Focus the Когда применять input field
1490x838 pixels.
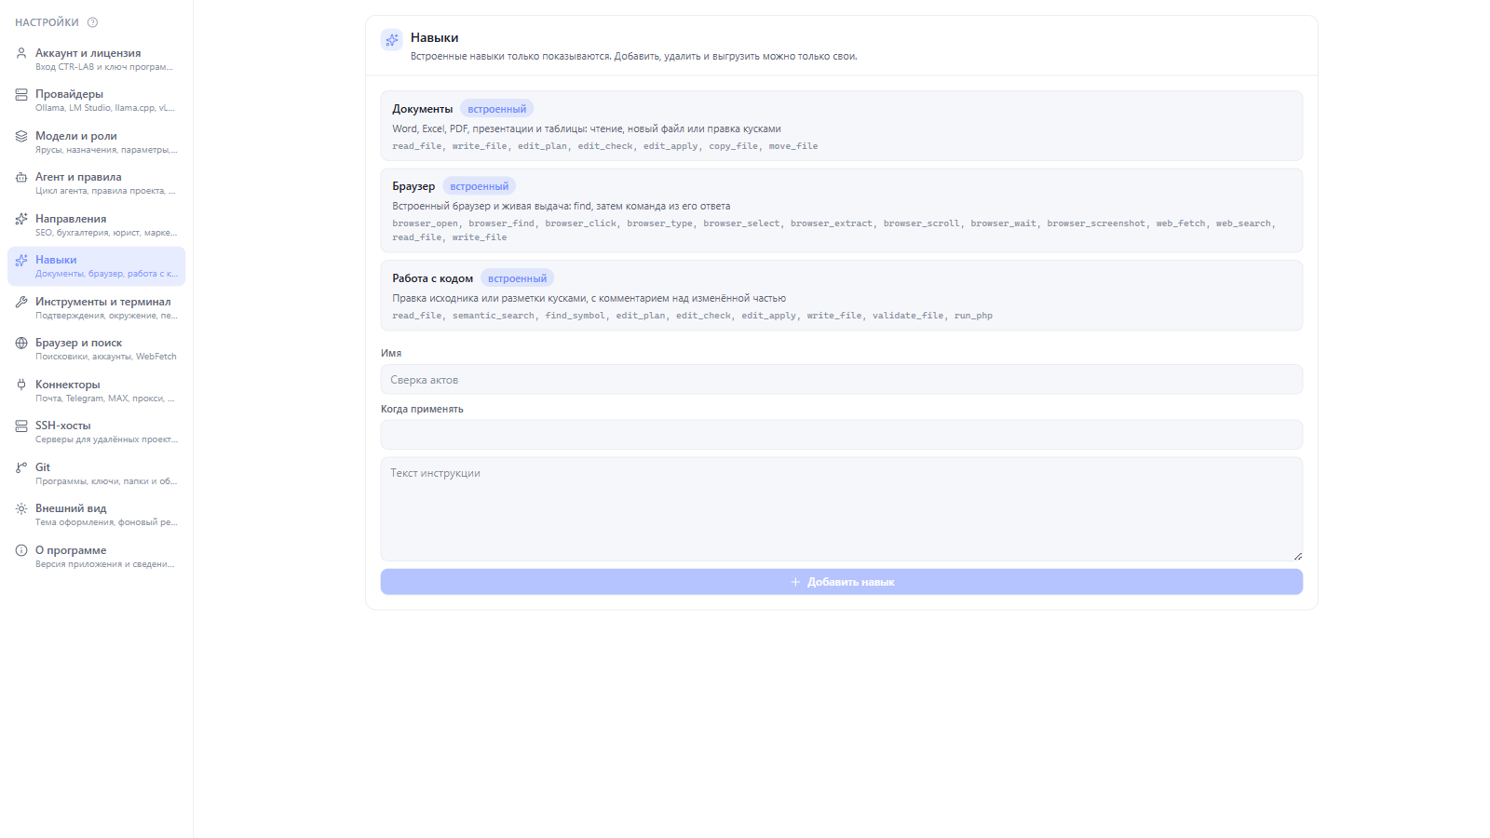842,435
